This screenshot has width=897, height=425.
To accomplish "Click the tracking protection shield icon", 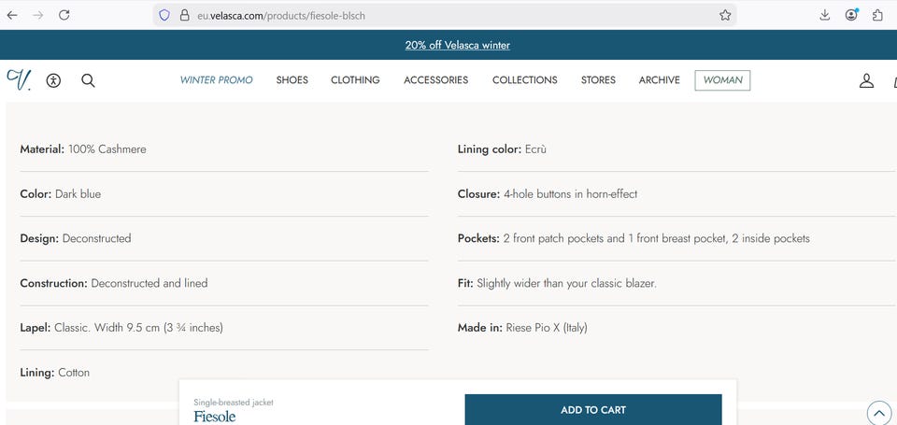I will [x=164, y=15].
